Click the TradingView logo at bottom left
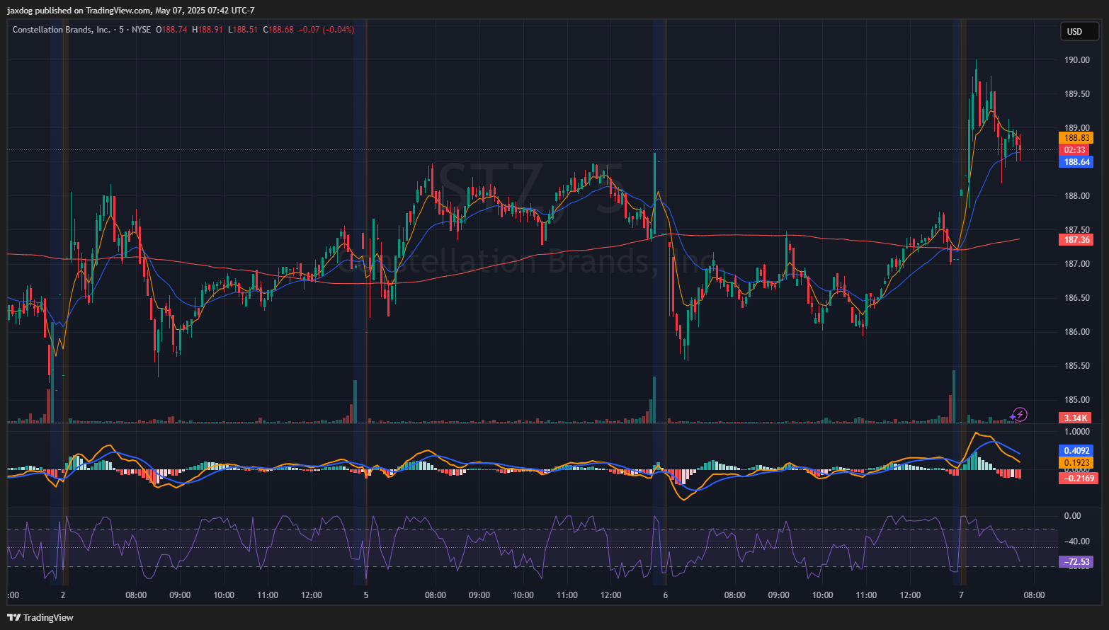This screenshot has height=630, width=1109. tap(40, 617)
